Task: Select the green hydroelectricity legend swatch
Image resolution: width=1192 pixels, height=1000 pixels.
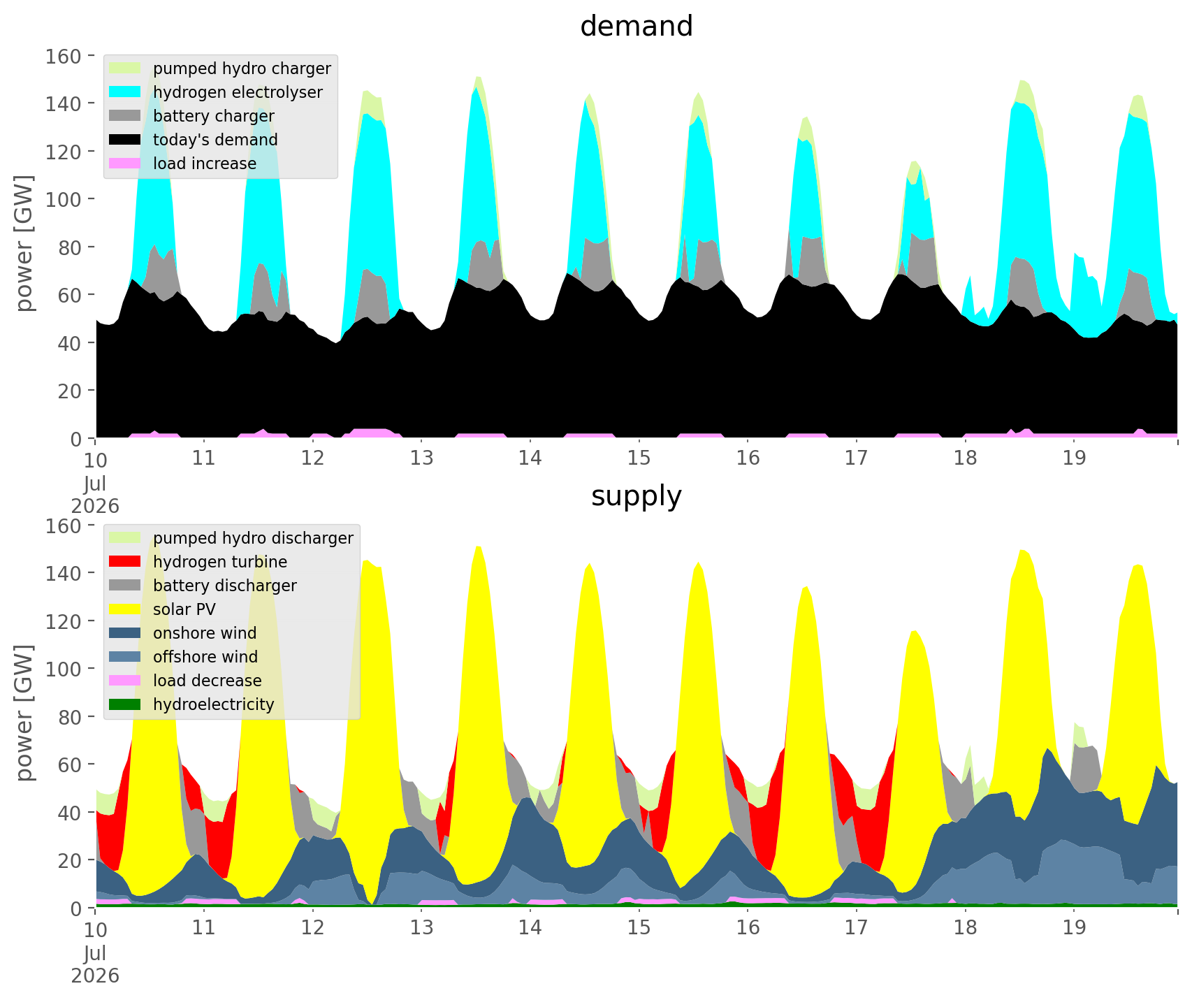Action: pos(126,704)
